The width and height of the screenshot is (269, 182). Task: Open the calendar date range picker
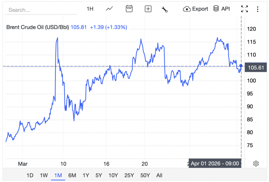(x=129, y=9)
